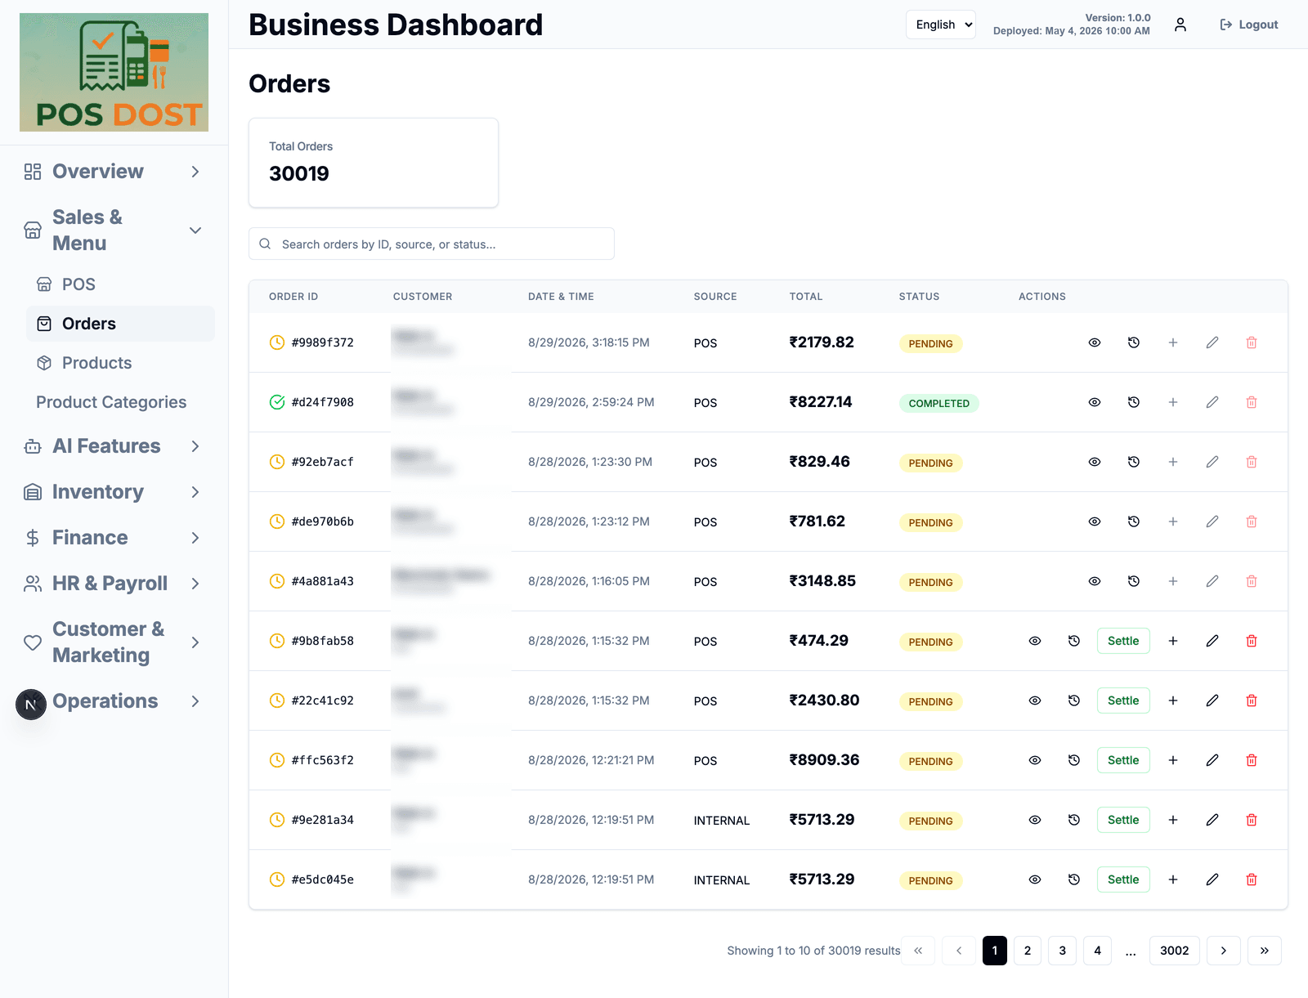Focus the search orders input field

[432, 244]
